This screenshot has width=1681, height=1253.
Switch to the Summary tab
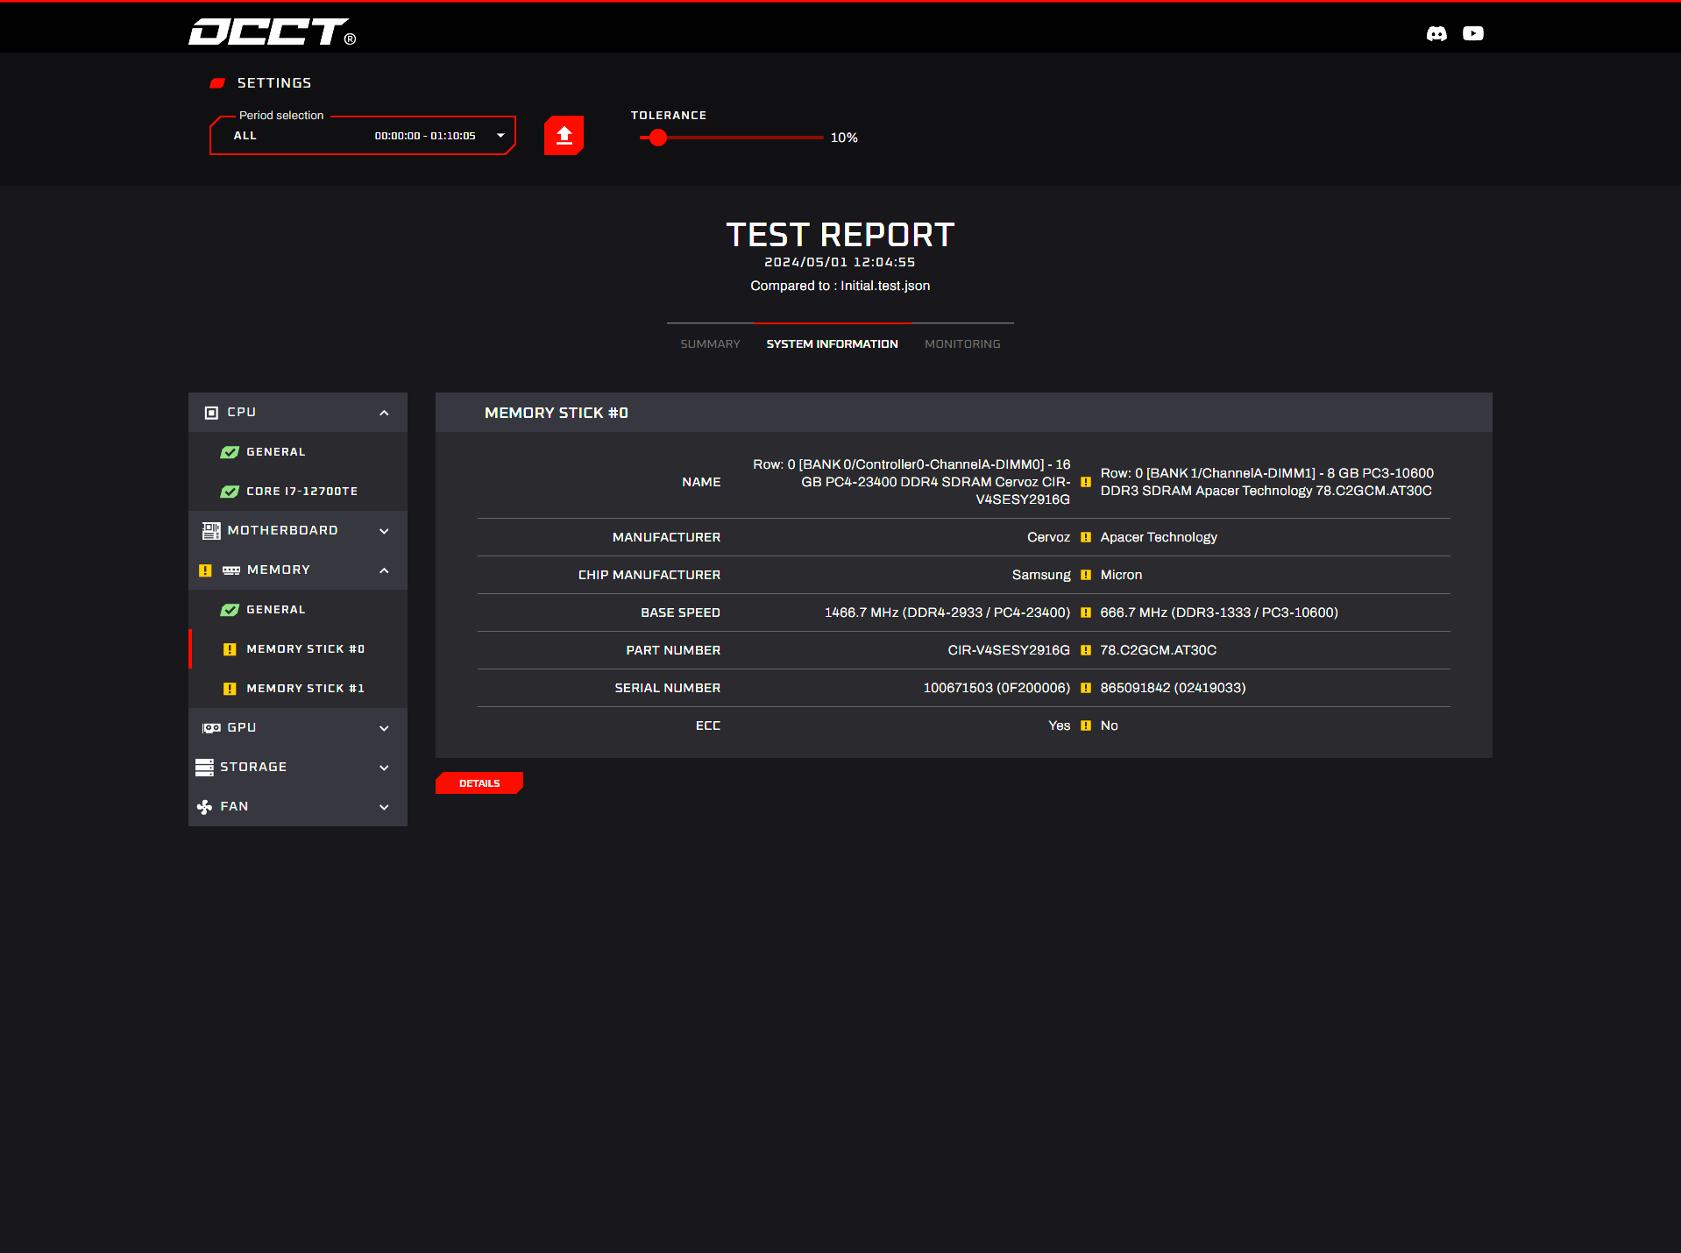click(x=710, y=343)
